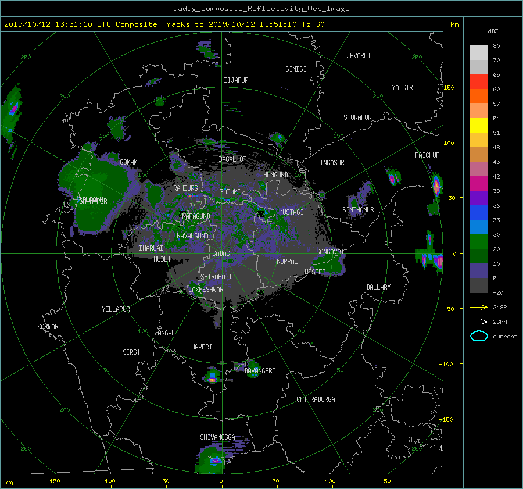Click the dBZ legend heading
523x489 pixels.
coord(493,31)
